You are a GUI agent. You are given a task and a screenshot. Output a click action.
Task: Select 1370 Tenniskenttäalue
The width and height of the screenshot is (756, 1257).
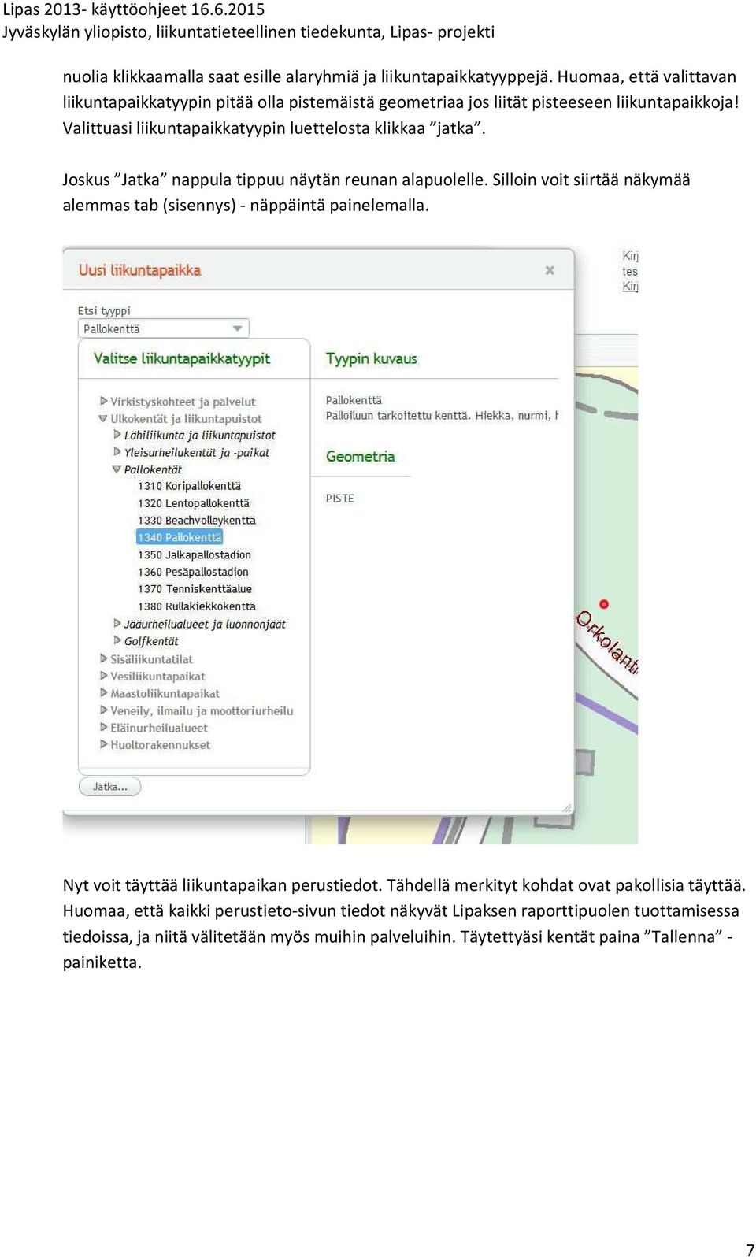click(195, 589)
